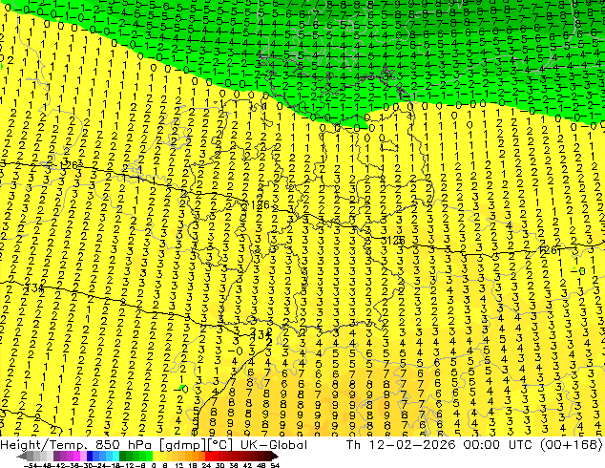
Task: Click the yellow swatch in the legend
Action: (156, 456)
